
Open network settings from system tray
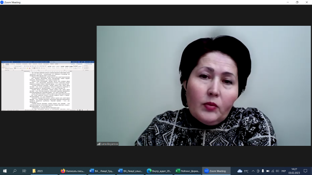click(x=273, y=171)
